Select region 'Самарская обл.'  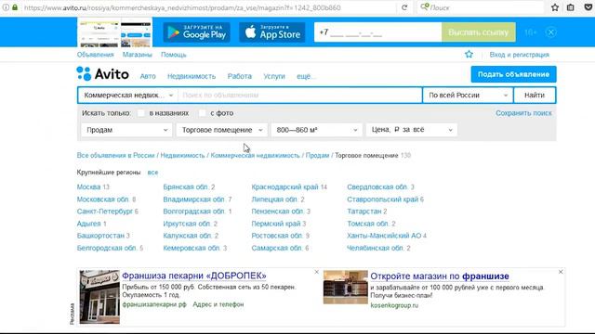pyautogui.click(x=277, y=248)
